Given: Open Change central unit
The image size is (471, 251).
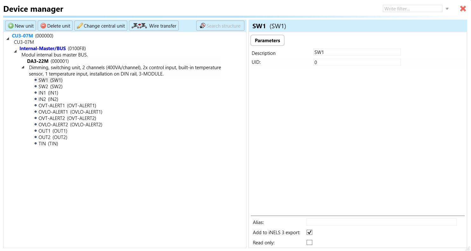Looking at the screenshot, I should [x=101, y=26].
